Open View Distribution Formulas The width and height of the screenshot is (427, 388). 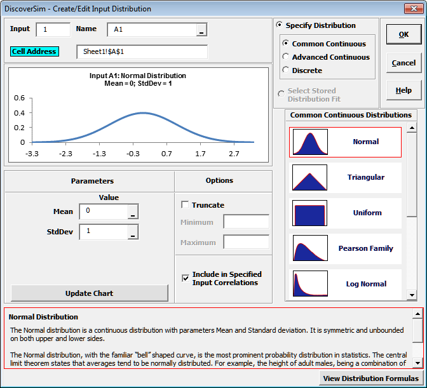click(x=370, y=378)
